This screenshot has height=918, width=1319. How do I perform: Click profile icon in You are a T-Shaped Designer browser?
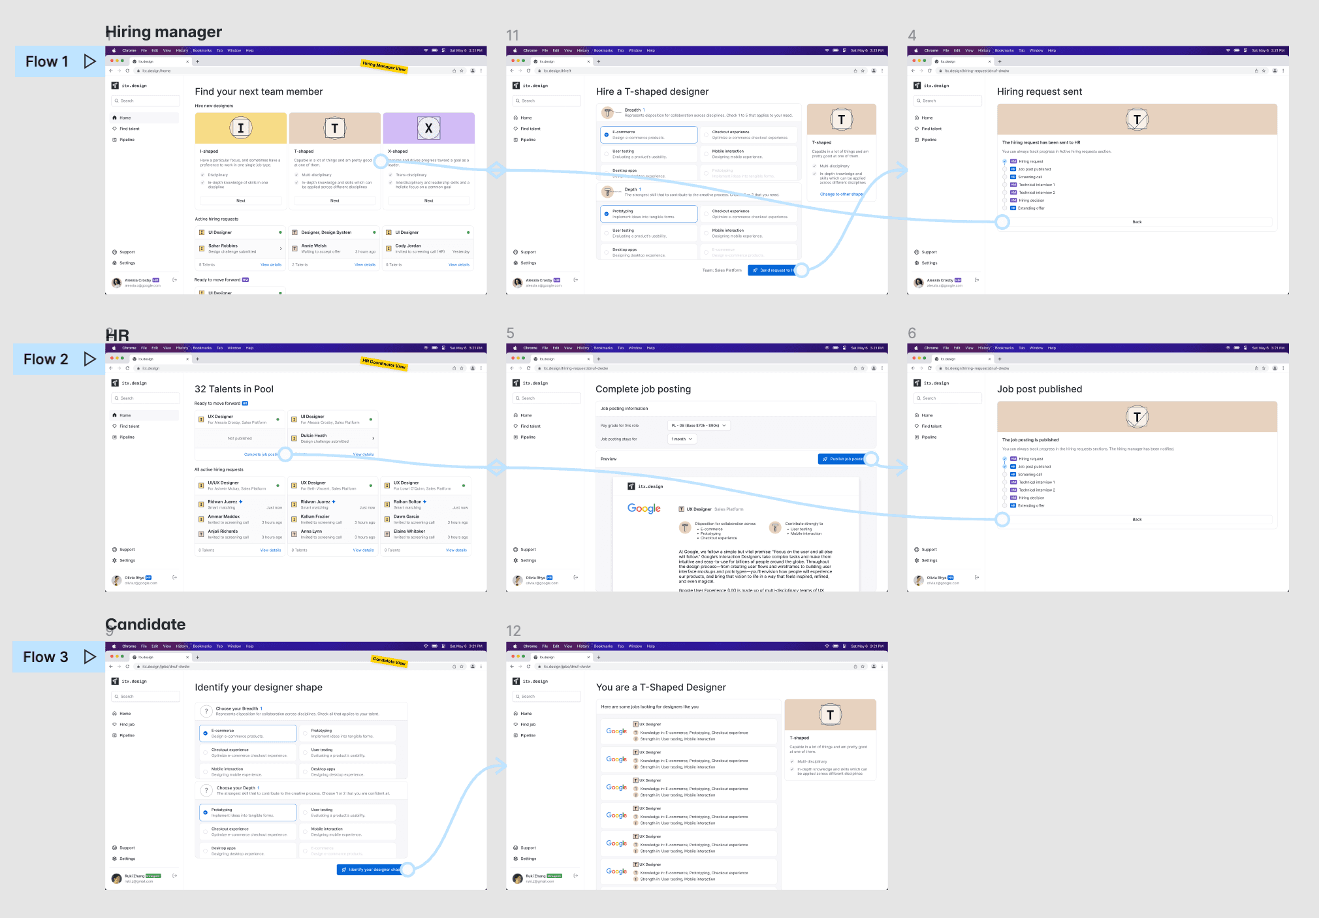coord(874,667)
